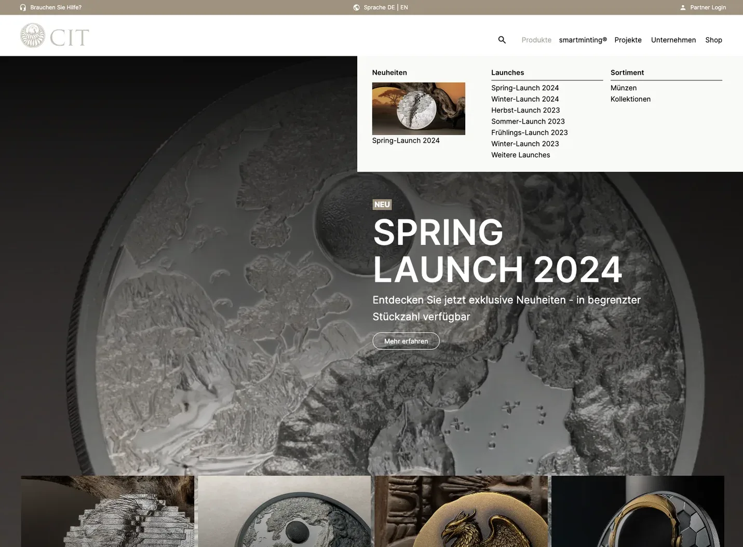The height and width of the screenshot is (547, 743).
Task: Click Spring-Launch 2024 caption under Neuheiten image
Action: click(406, 141)
